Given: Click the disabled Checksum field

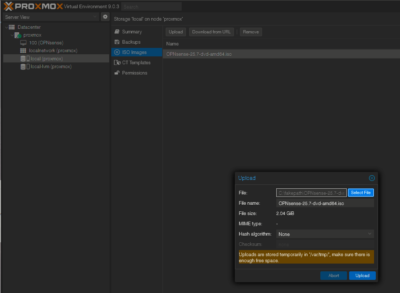Looking at the screenshot, I should (325, 244).
